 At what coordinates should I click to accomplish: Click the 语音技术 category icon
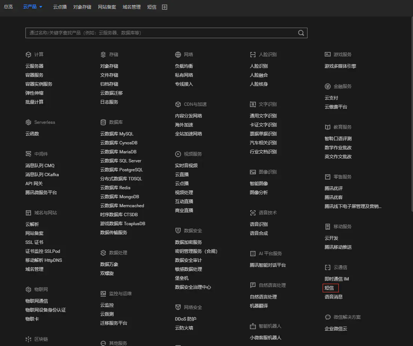(253, 213)
